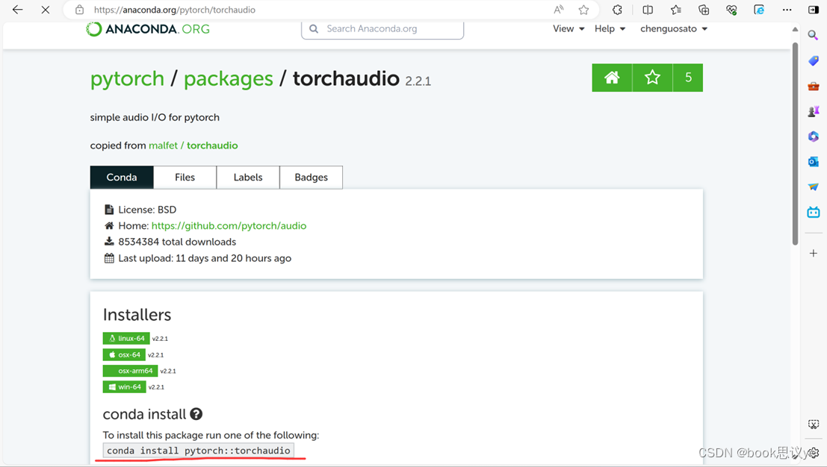Click the osx-64 installer badge
Viewport: 827px width, 467px height.
tap(124, 355)
